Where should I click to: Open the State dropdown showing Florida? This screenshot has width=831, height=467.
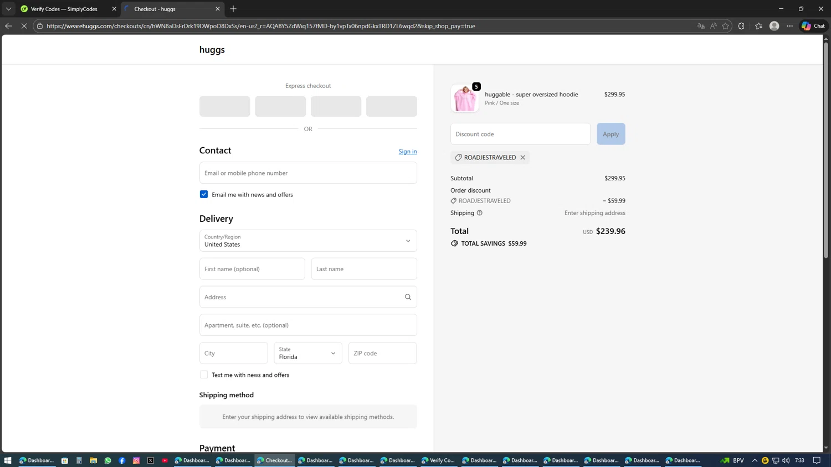point(308,353)
